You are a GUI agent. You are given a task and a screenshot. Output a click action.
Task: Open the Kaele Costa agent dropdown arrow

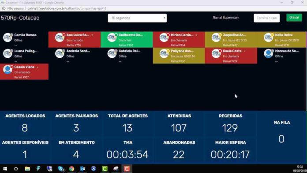coord(244,51)
